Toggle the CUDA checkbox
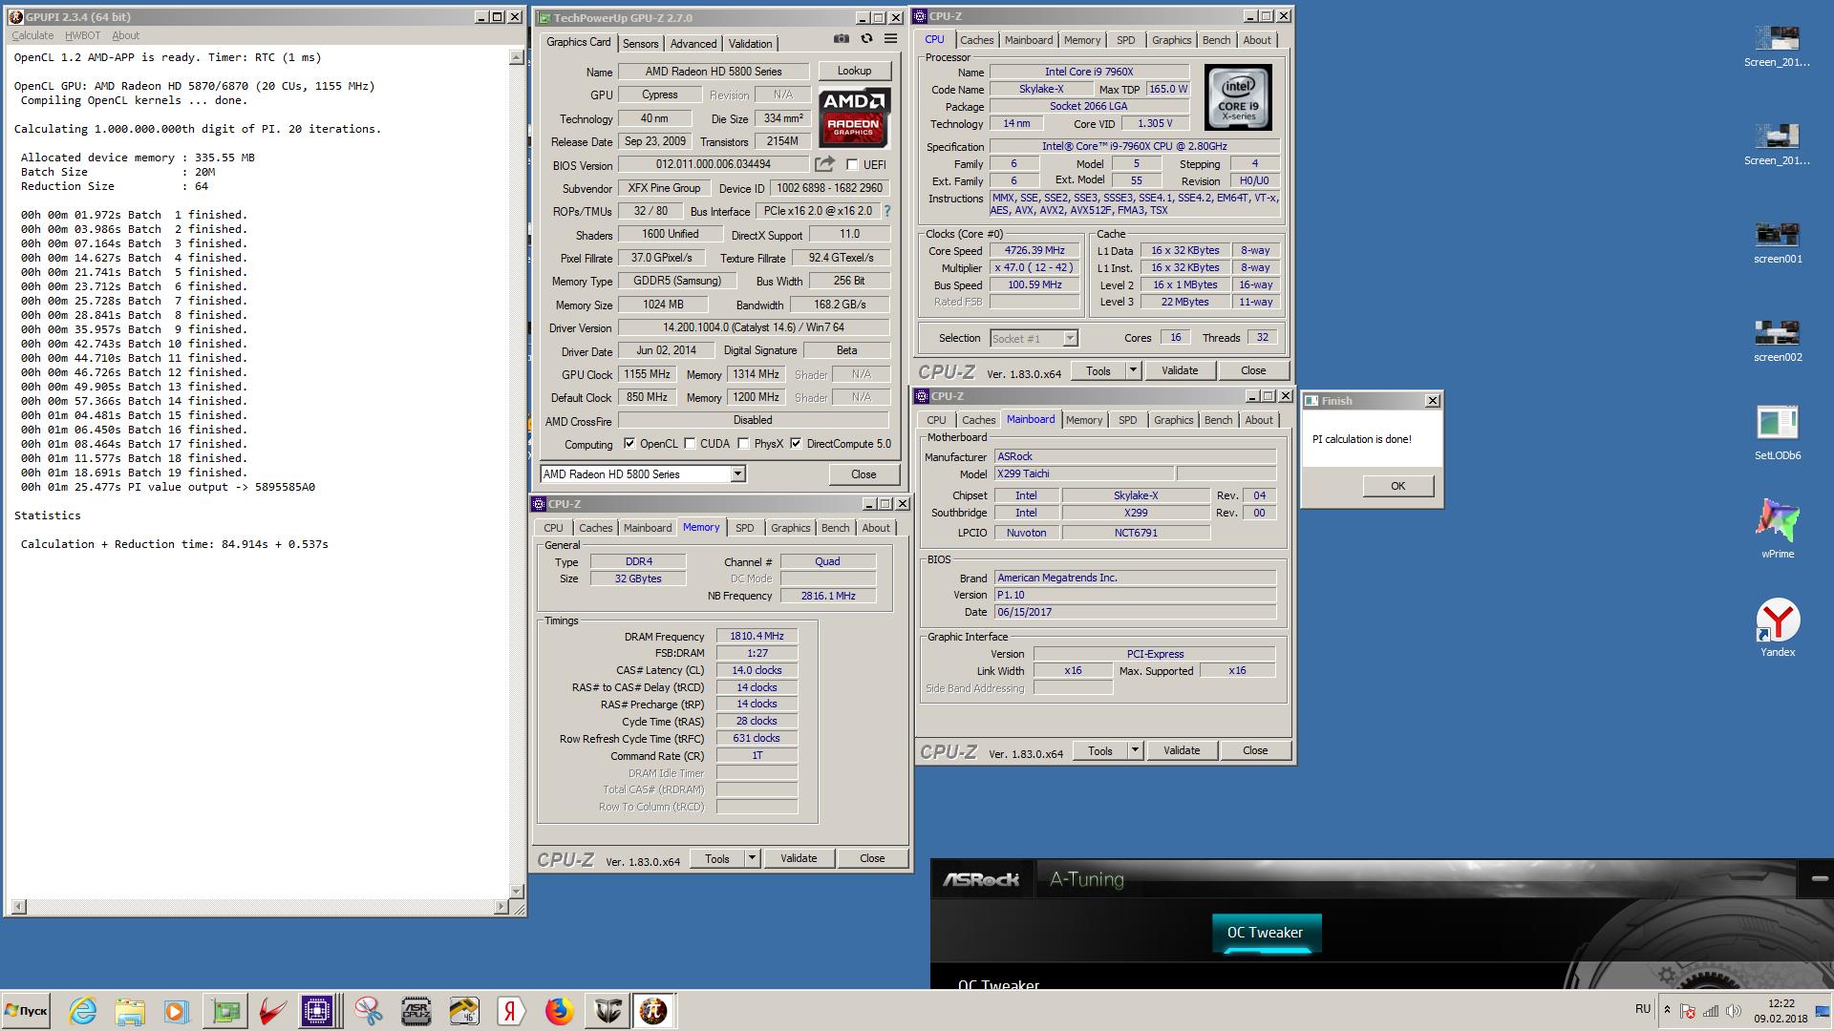This screenshot has height=1031, width=1834. [690, 443]
